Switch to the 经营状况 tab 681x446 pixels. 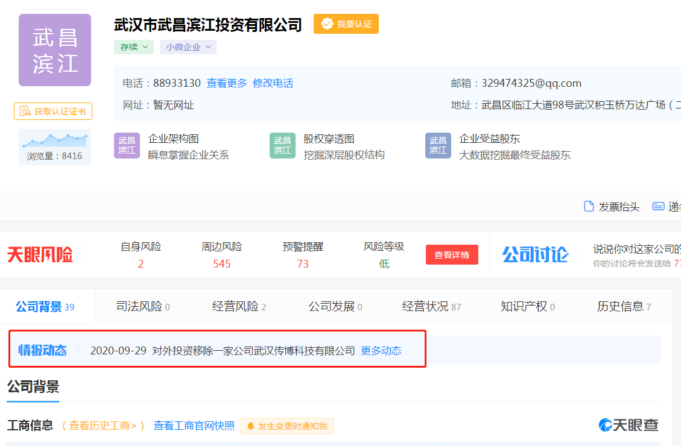pos(431,307)
